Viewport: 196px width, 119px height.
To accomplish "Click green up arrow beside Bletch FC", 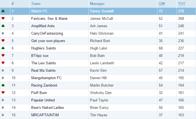I will pyautogui.click(x=3, y=11).
